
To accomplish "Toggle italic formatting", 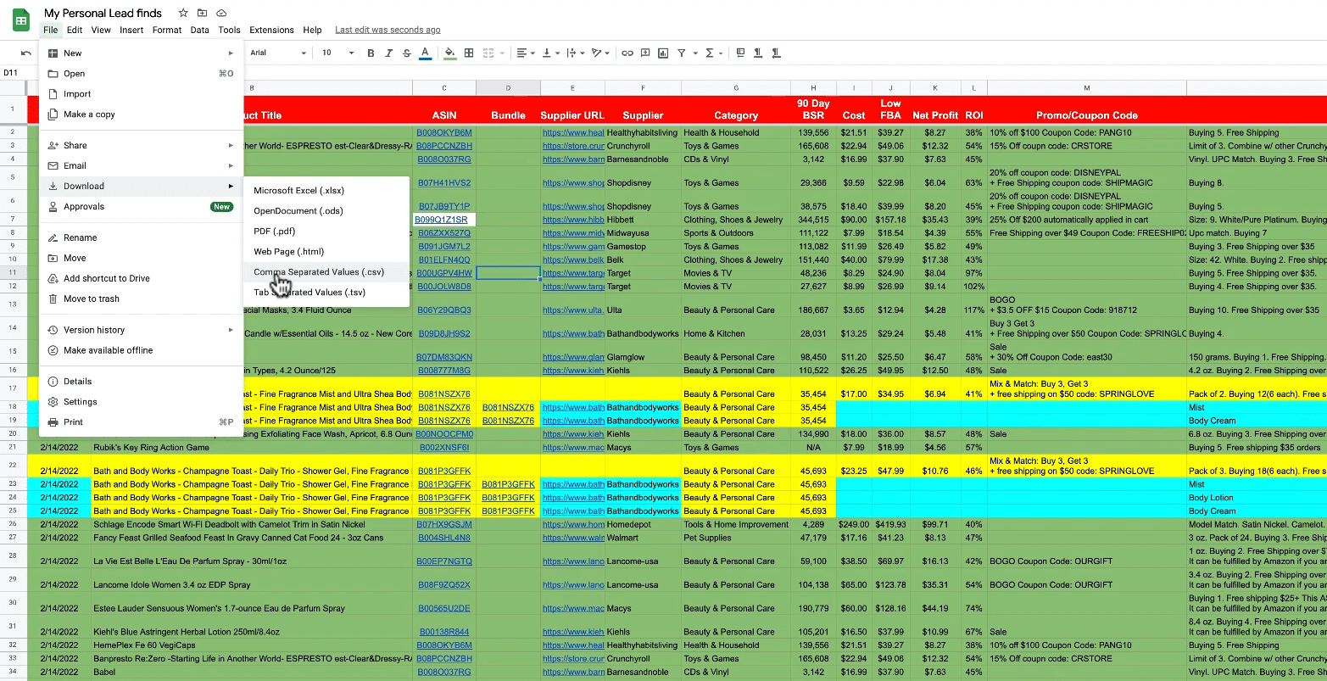I will click(388, 53).
